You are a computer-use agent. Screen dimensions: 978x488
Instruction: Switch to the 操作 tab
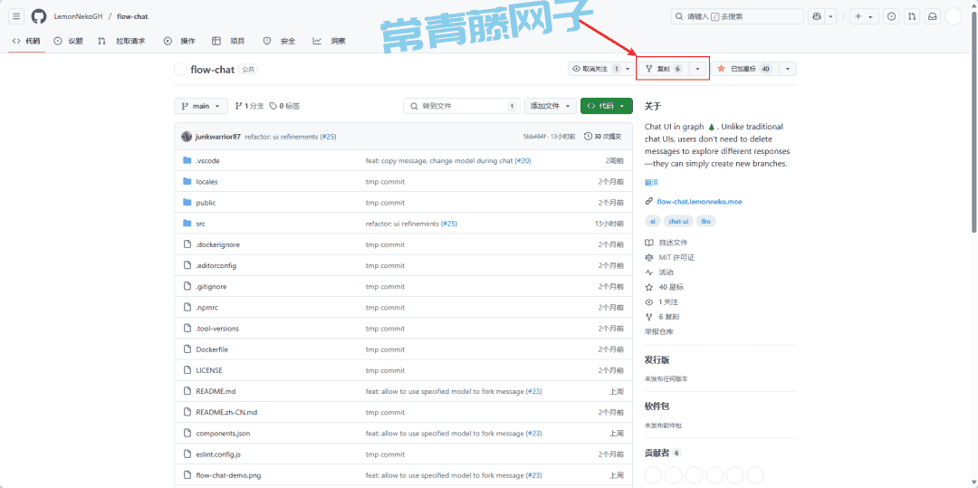[x=179, y=41]
